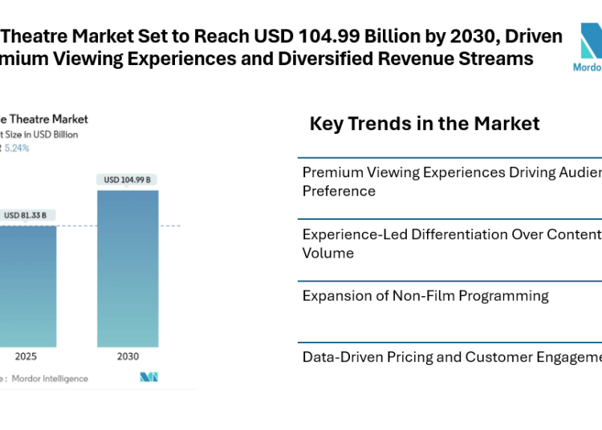This screenshot has height=430, width=602.
Task: Open the Premium Viewing Experiences trend item
Action: [451, 181]
